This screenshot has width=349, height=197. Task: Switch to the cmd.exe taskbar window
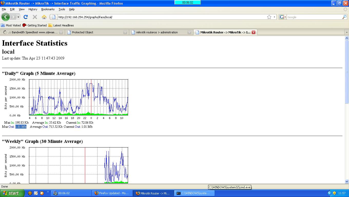[x=194, y=193]
